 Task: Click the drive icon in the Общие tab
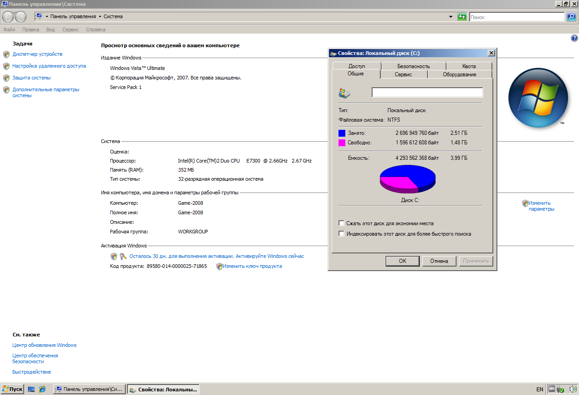coord(344,93)
